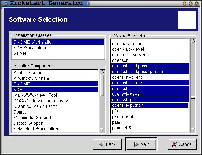This screenshot has height=155, width=202.
Task: Select the pam package row
Action: click(x=150, y=122)
